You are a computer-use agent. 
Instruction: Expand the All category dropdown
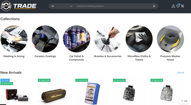coord(61,6)
